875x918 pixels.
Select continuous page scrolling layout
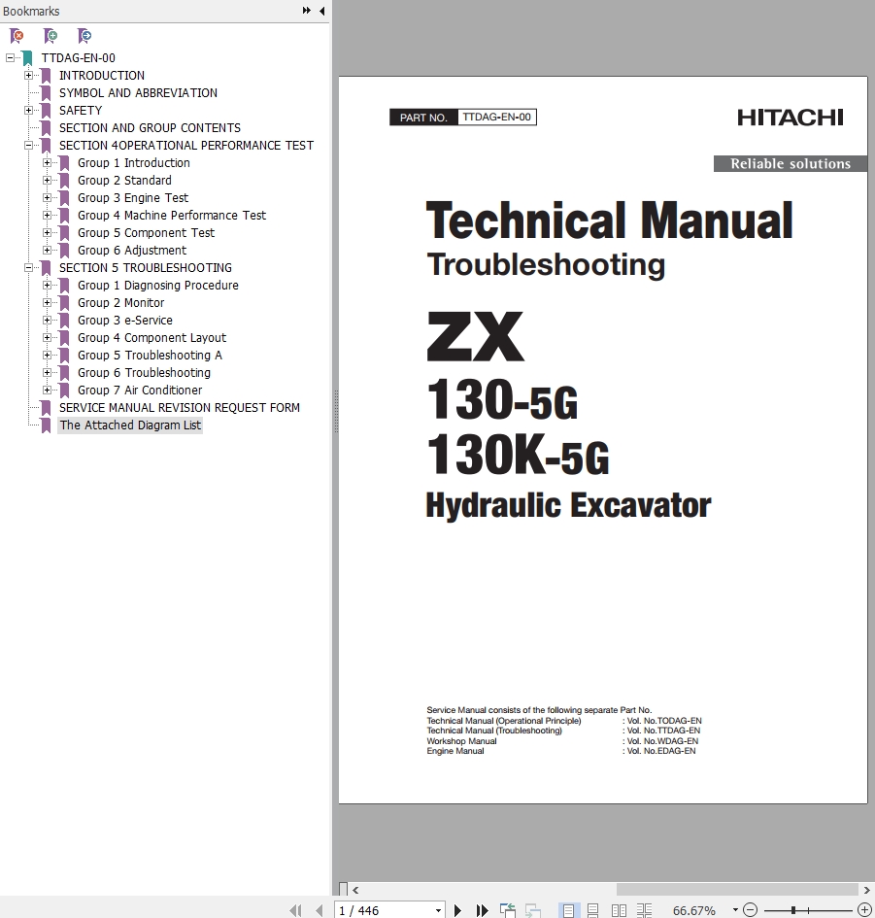[x=593, y=910]
